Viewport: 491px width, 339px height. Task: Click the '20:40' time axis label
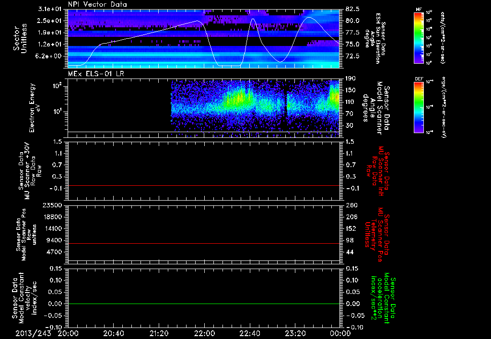click(113, 333)
